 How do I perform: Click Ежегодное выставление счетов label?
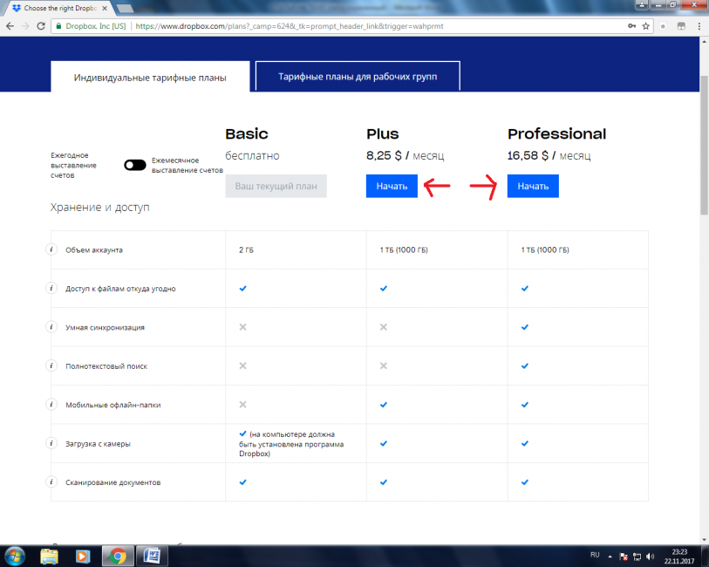click(73, 165)
